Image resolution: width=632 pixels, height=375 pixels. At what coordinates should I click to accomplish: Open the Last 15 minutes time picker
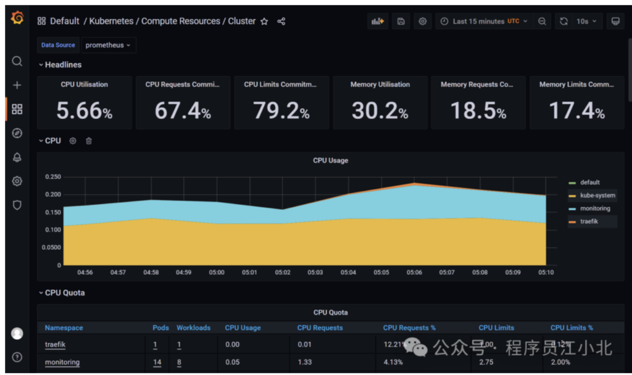tap(484, 22)
